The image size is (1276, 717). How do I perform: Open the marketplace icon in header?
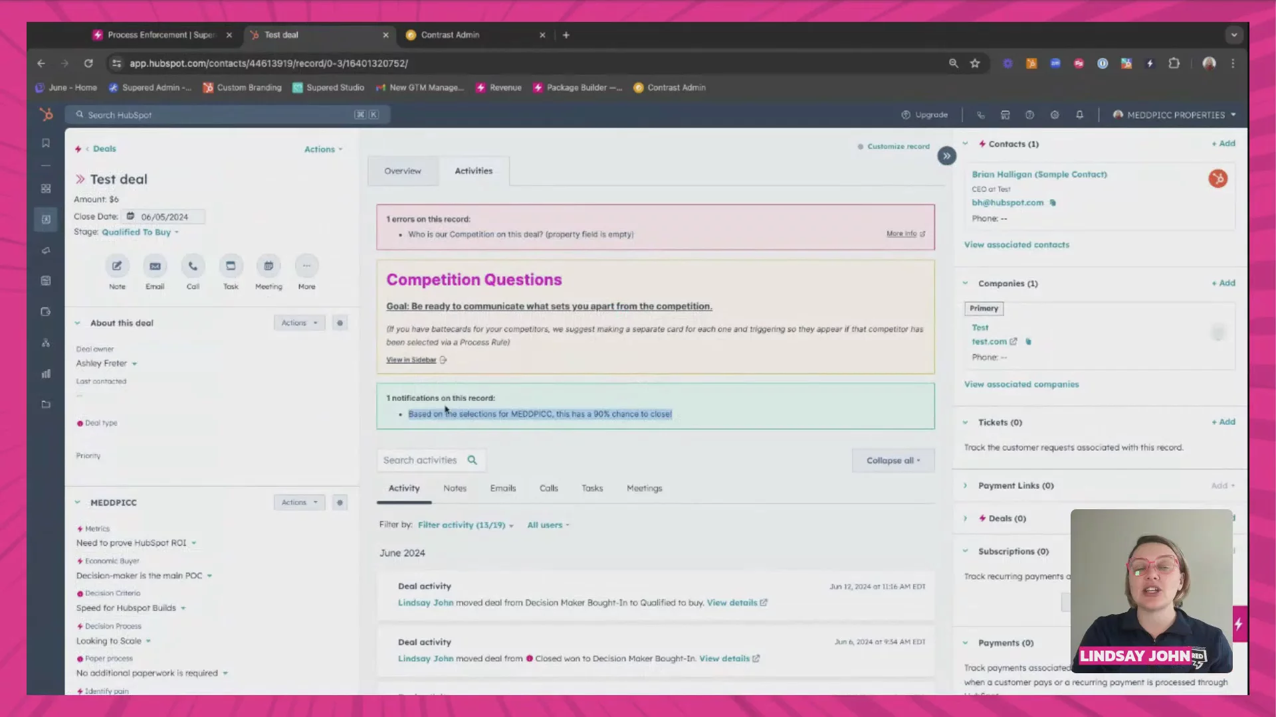click(x=1006, y=115)
